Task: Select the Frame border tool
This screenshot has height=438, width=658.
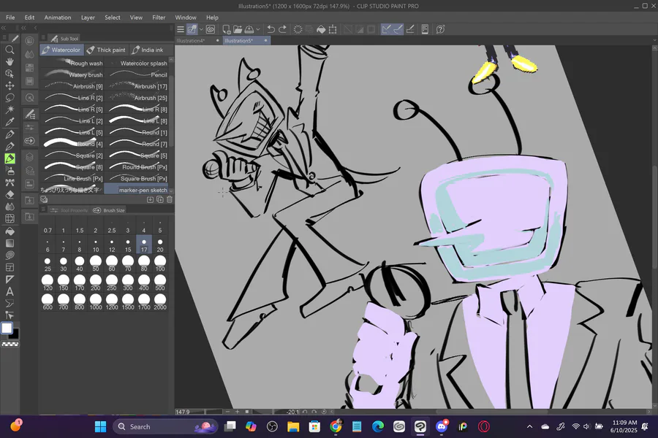Action: click(10, 267)
